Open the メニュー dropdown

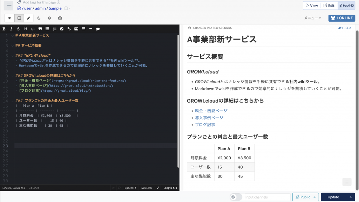point(312,18)
